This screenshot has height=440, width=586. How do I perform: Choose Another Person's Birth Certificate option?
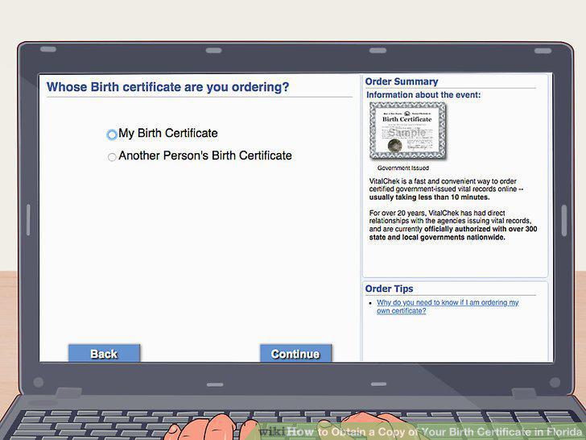112,157
